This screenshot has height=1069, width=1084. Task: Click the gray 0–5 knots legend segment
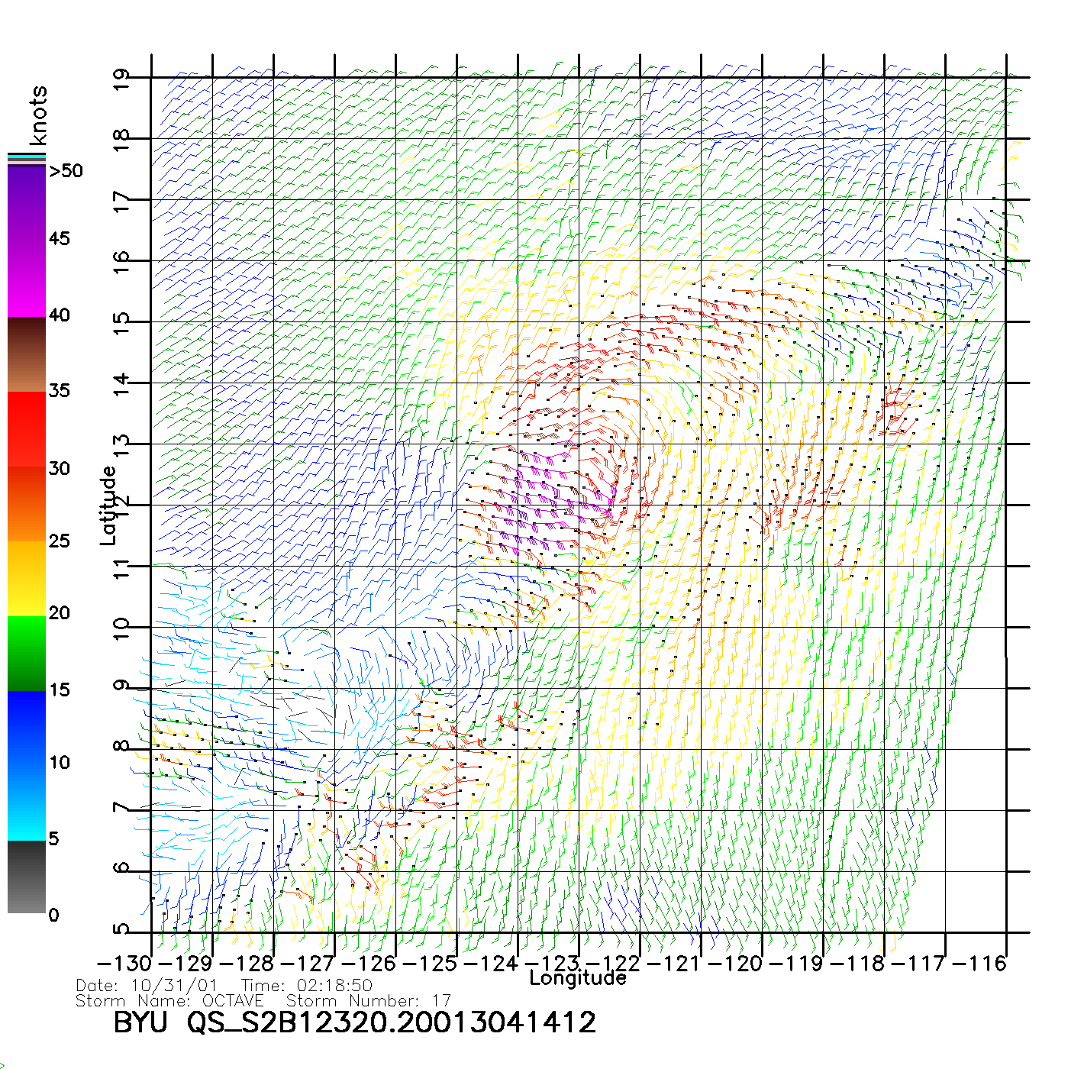coord(27,877)
